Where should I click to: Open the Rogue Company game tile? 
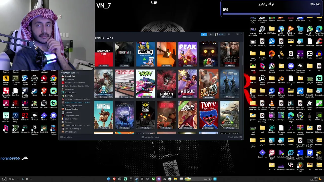[188, 84]
